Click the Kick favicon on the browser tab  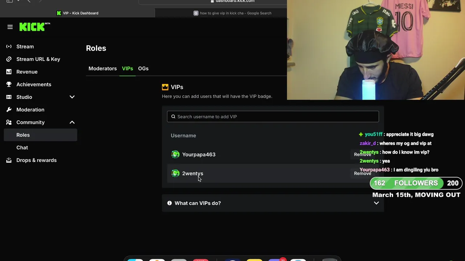(59, 13)
